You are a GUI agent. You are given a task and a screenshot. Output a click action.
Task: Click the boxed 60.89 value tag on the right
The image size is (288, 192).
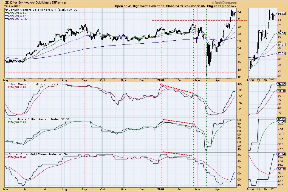click(x=281, y=91)
